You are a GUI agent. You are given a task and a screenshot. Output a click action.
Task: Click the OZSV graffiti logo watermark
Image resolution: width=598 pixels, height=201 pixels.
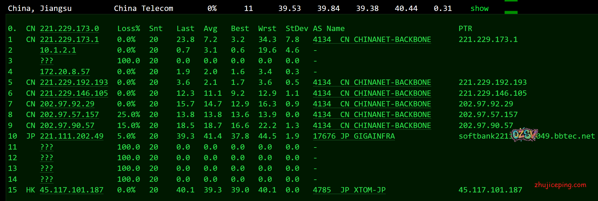point(524,135)
